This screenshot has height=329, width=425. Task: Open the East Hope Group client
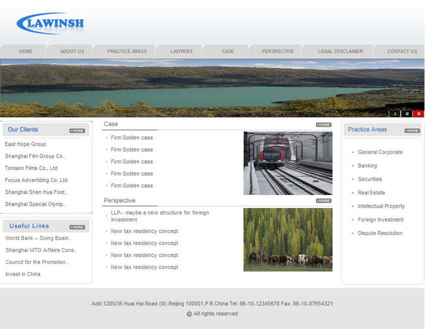pyautogui.click(x=26, y=144)
